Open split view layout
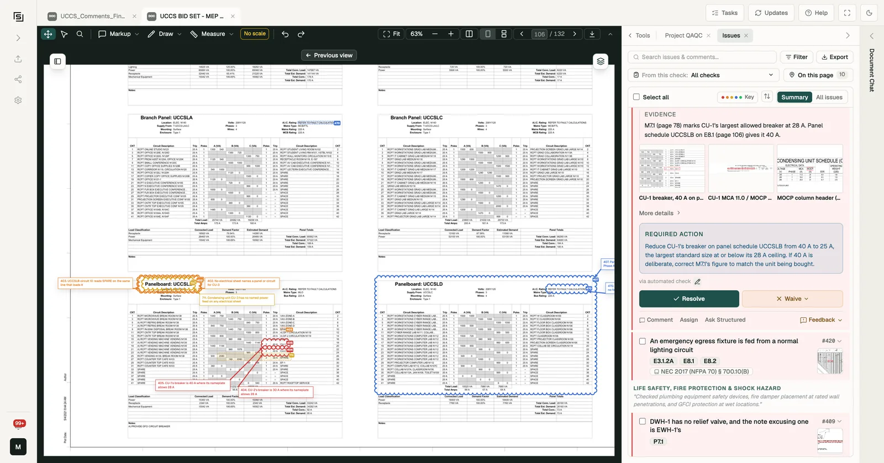 [469, 34]
